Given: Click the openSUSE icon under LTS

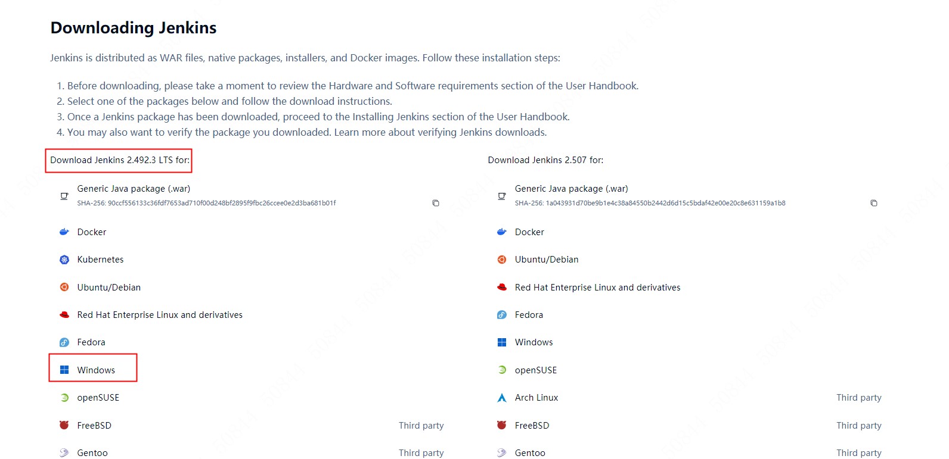Looking at the screenshot, I should (64, 398).
